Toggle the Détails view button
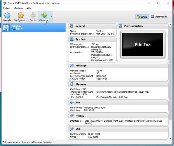 coord(142,17)
